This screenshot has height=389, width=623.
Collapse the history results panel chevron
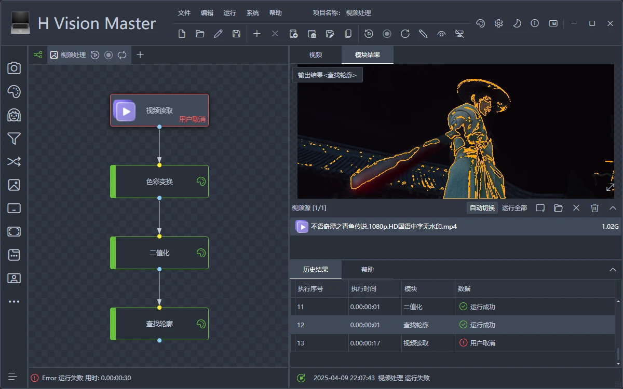click(x=613, y=270)
